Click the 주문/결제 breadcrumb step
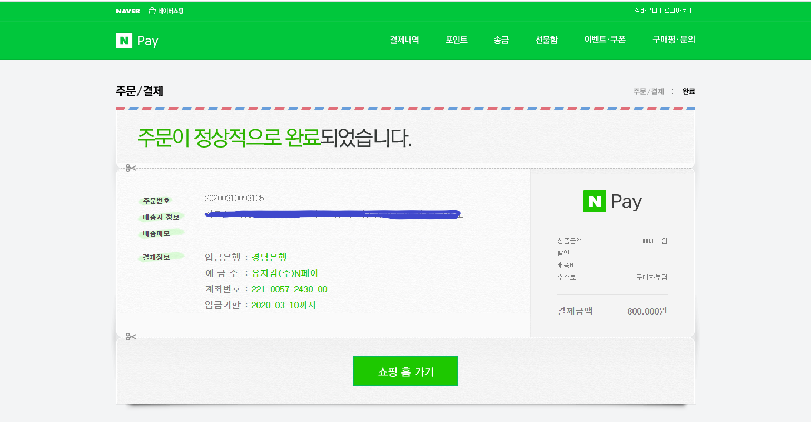Viewport: 811px width, 422px height. click(649, 92)
